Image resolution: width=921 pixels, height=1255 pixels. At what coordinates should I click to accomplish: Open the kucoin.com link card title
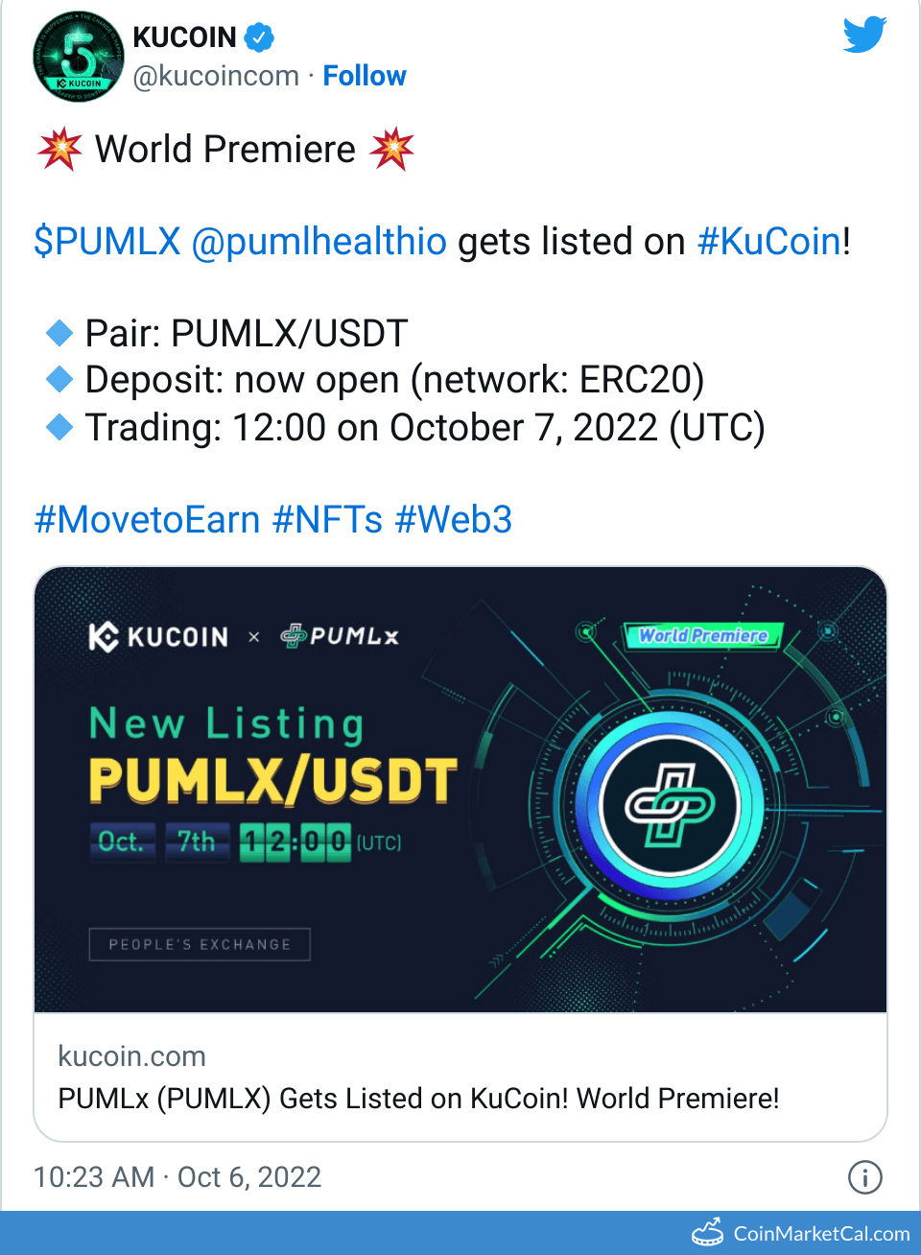[418, 1098]
